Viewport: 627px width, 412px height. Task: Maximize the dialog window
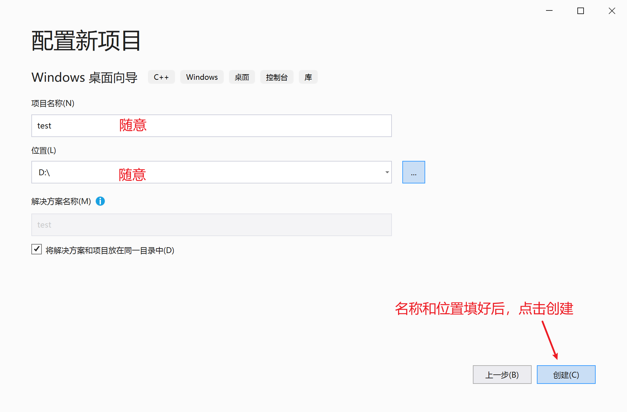tap(581, 11)
